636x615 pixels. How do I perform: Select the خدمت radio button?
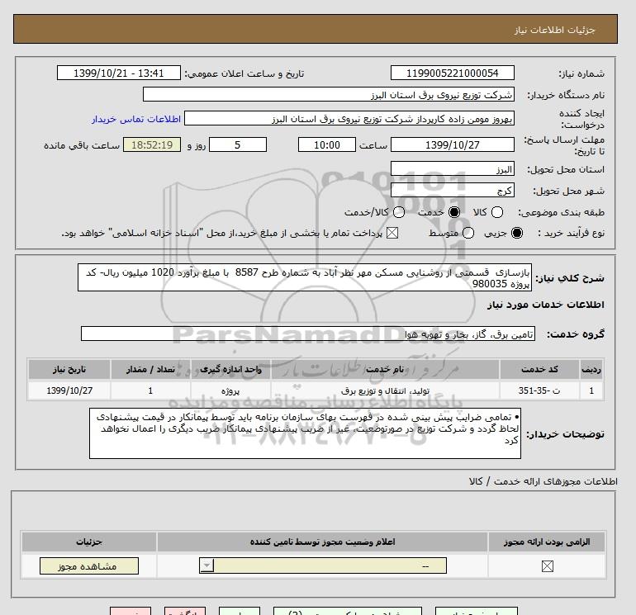coord(454,212)
